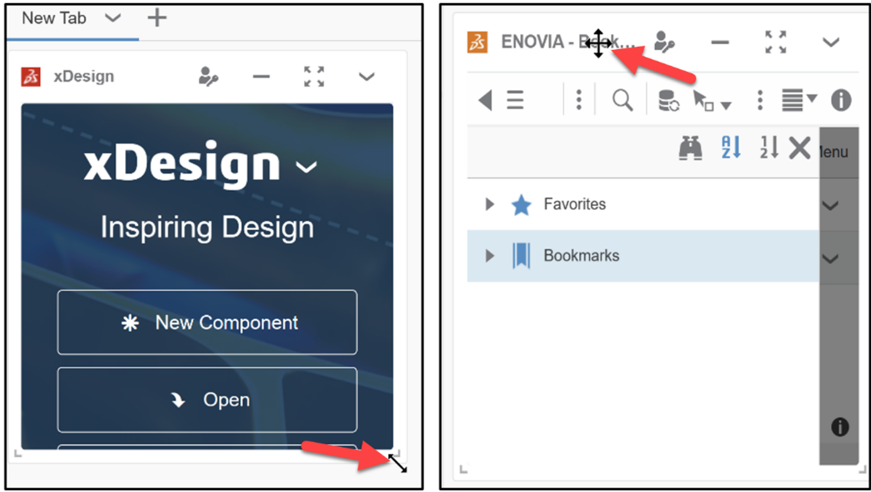
Task: Click the numeric 1-2 sort icon
Action: coord(768,149)
